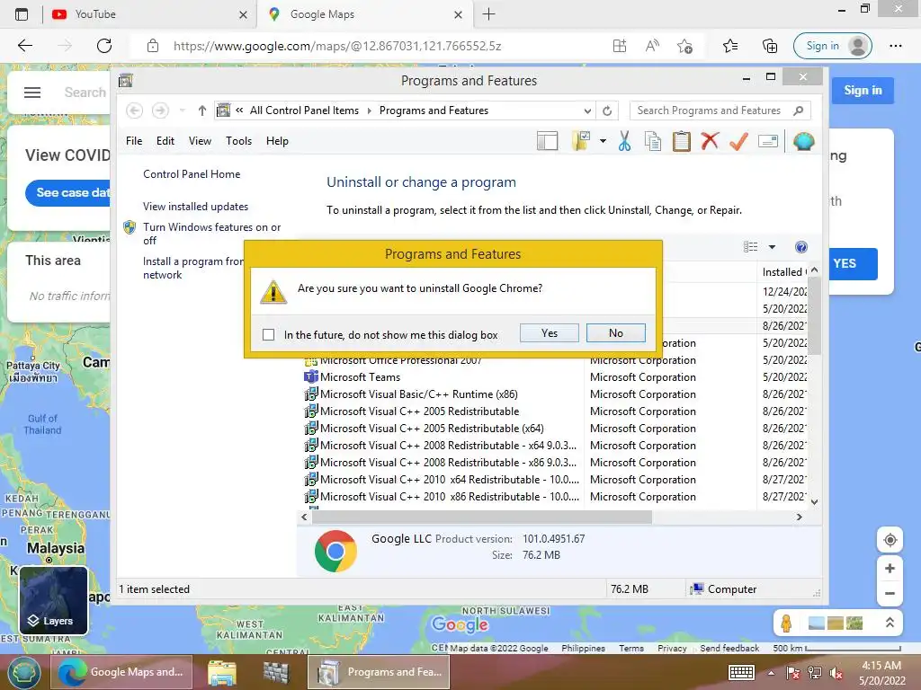Image resolution: width=921 pixels, height=690 pixels.
Task: Open the Tools menu
Action: click(x=238, y=141)
